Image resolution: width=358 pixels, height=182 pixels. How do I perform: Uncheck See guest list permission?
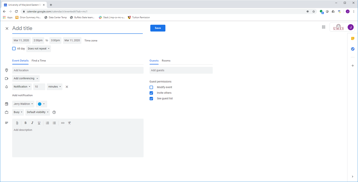(x=151, y=98)
